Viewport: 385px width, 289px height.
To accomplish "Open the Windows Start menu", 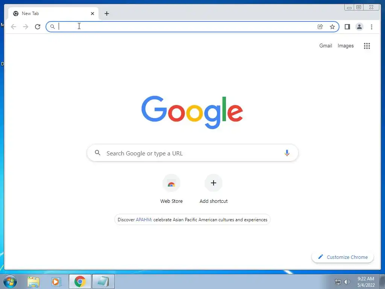I will pyautogui.click(x=10, y=281).
